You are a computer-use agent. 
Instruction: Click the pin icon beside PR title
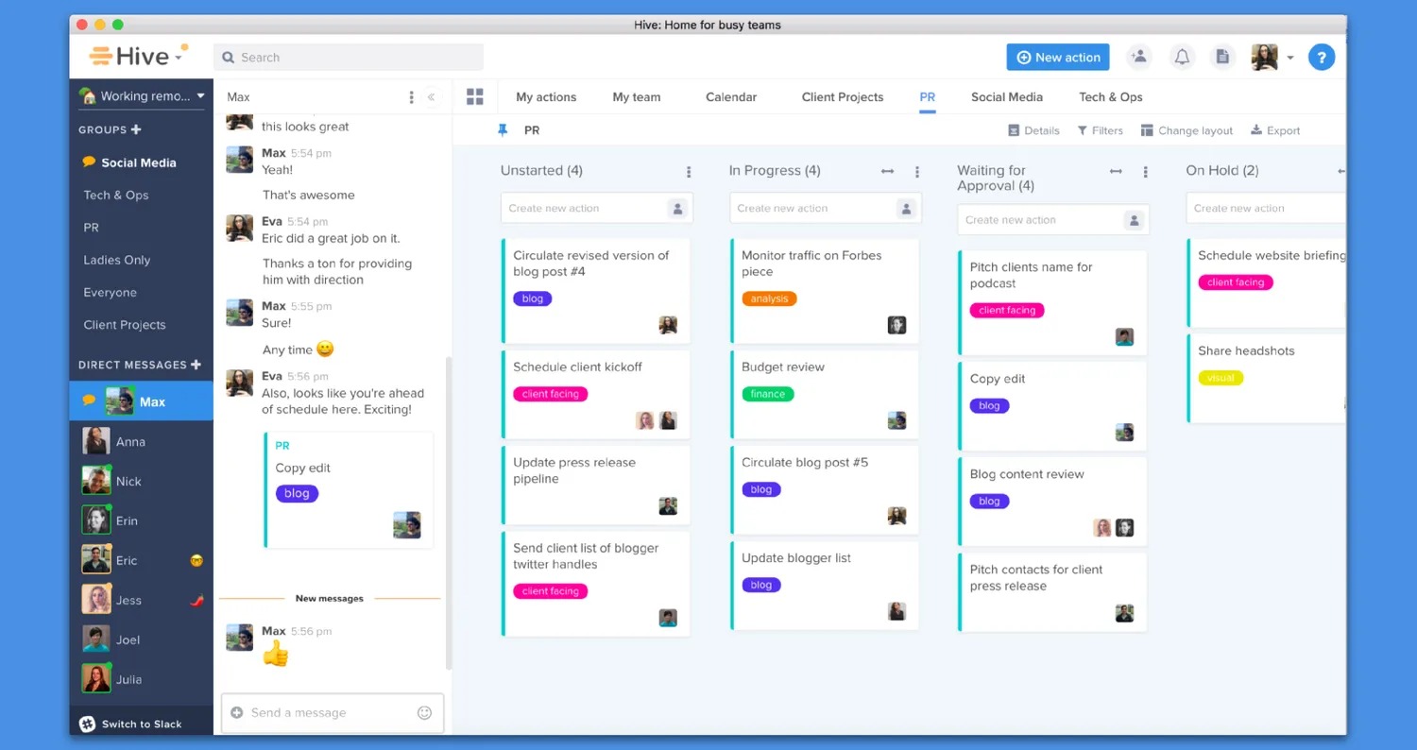(503, 130)
